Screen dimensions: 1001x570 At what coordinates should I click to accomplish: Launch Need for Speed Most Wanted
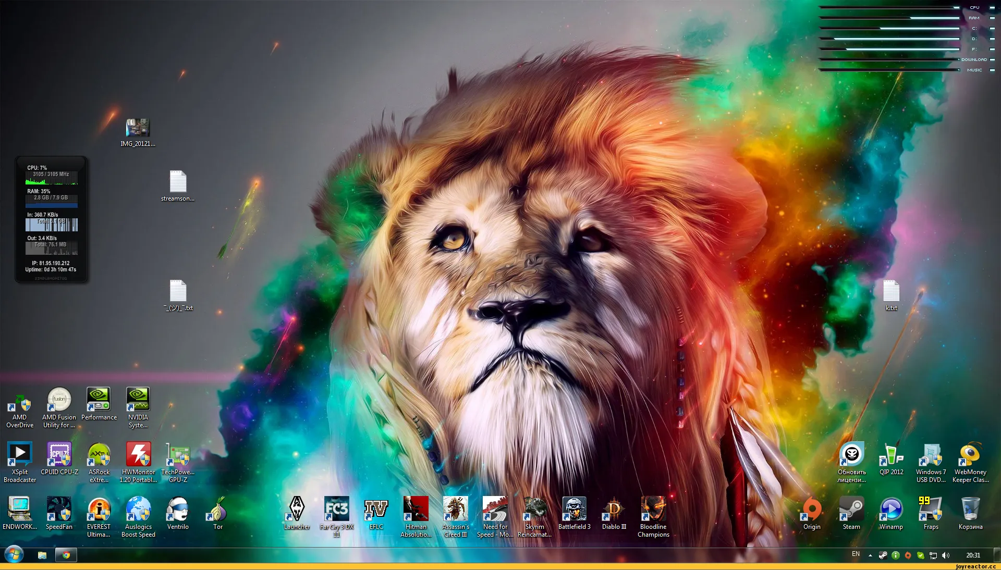[495, 517]
